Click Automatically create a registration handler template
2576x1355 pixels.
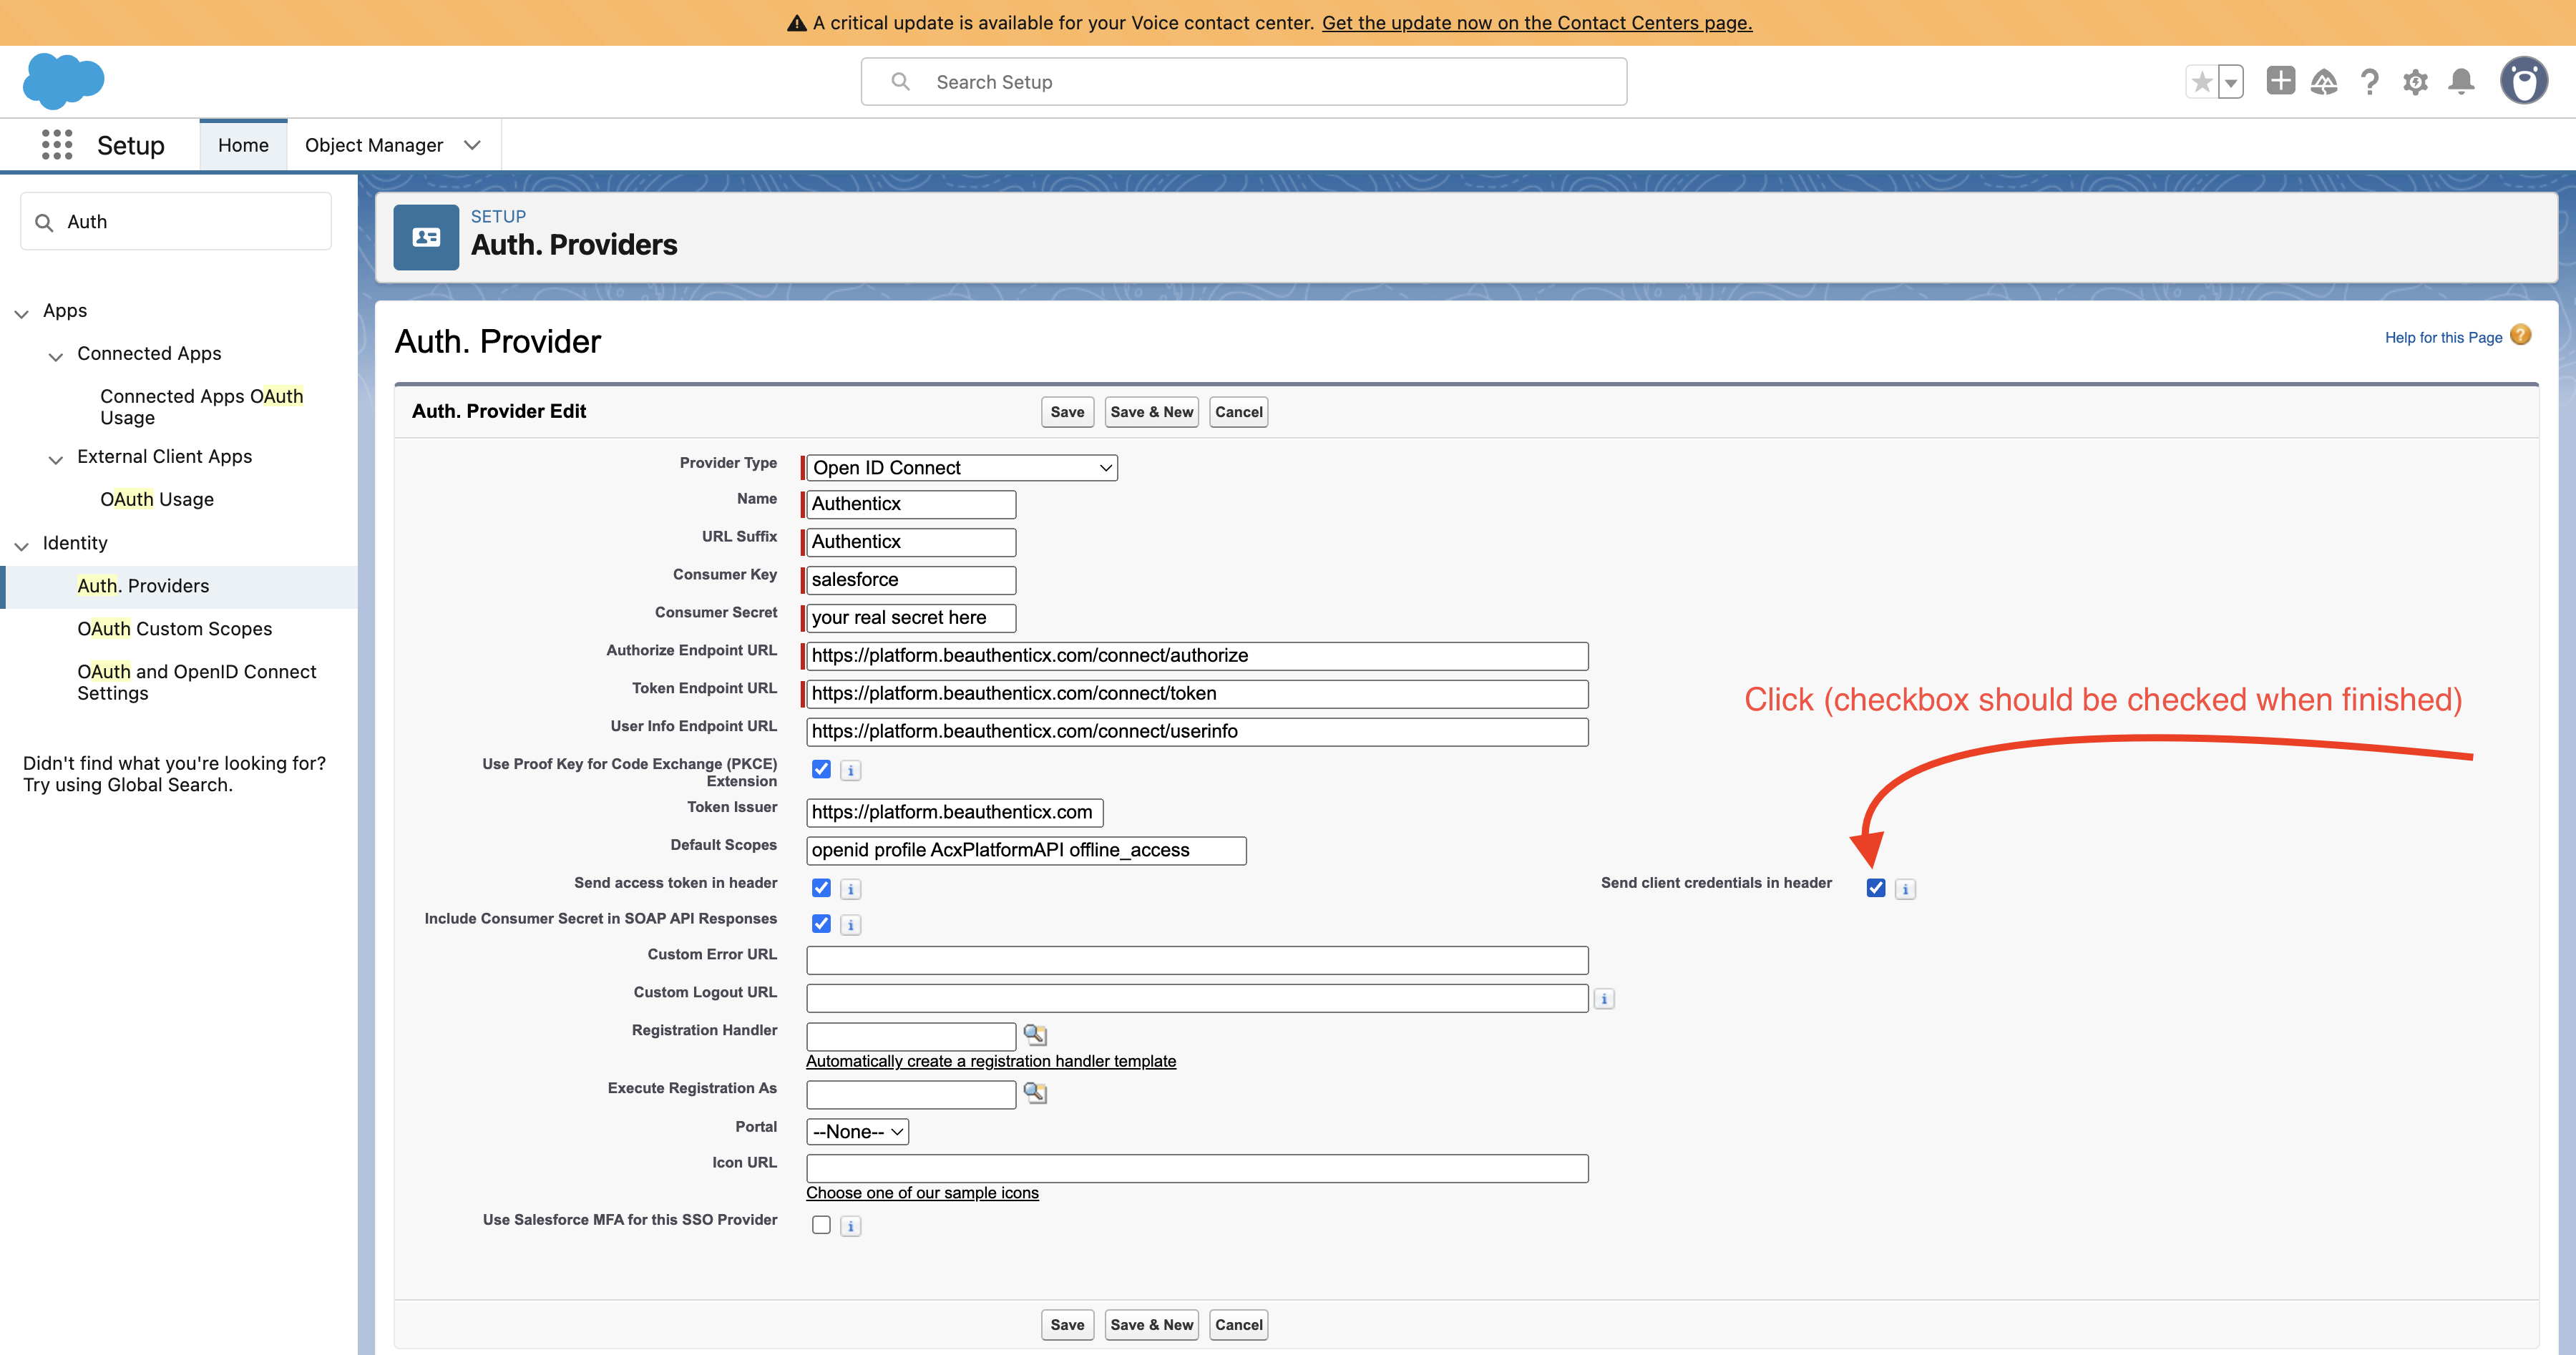point(991,1061)
